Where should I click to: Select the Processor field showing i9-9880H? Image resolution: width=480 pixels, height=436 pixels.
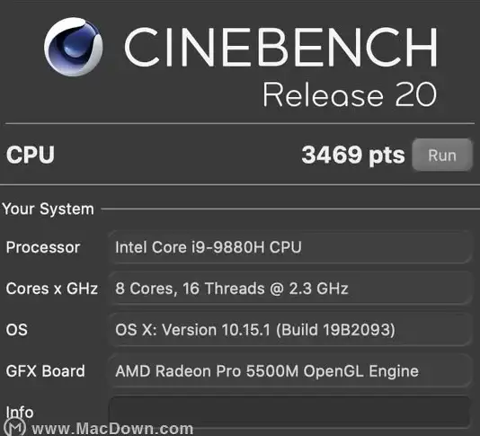pyautogui.click(x=290, y=247)
